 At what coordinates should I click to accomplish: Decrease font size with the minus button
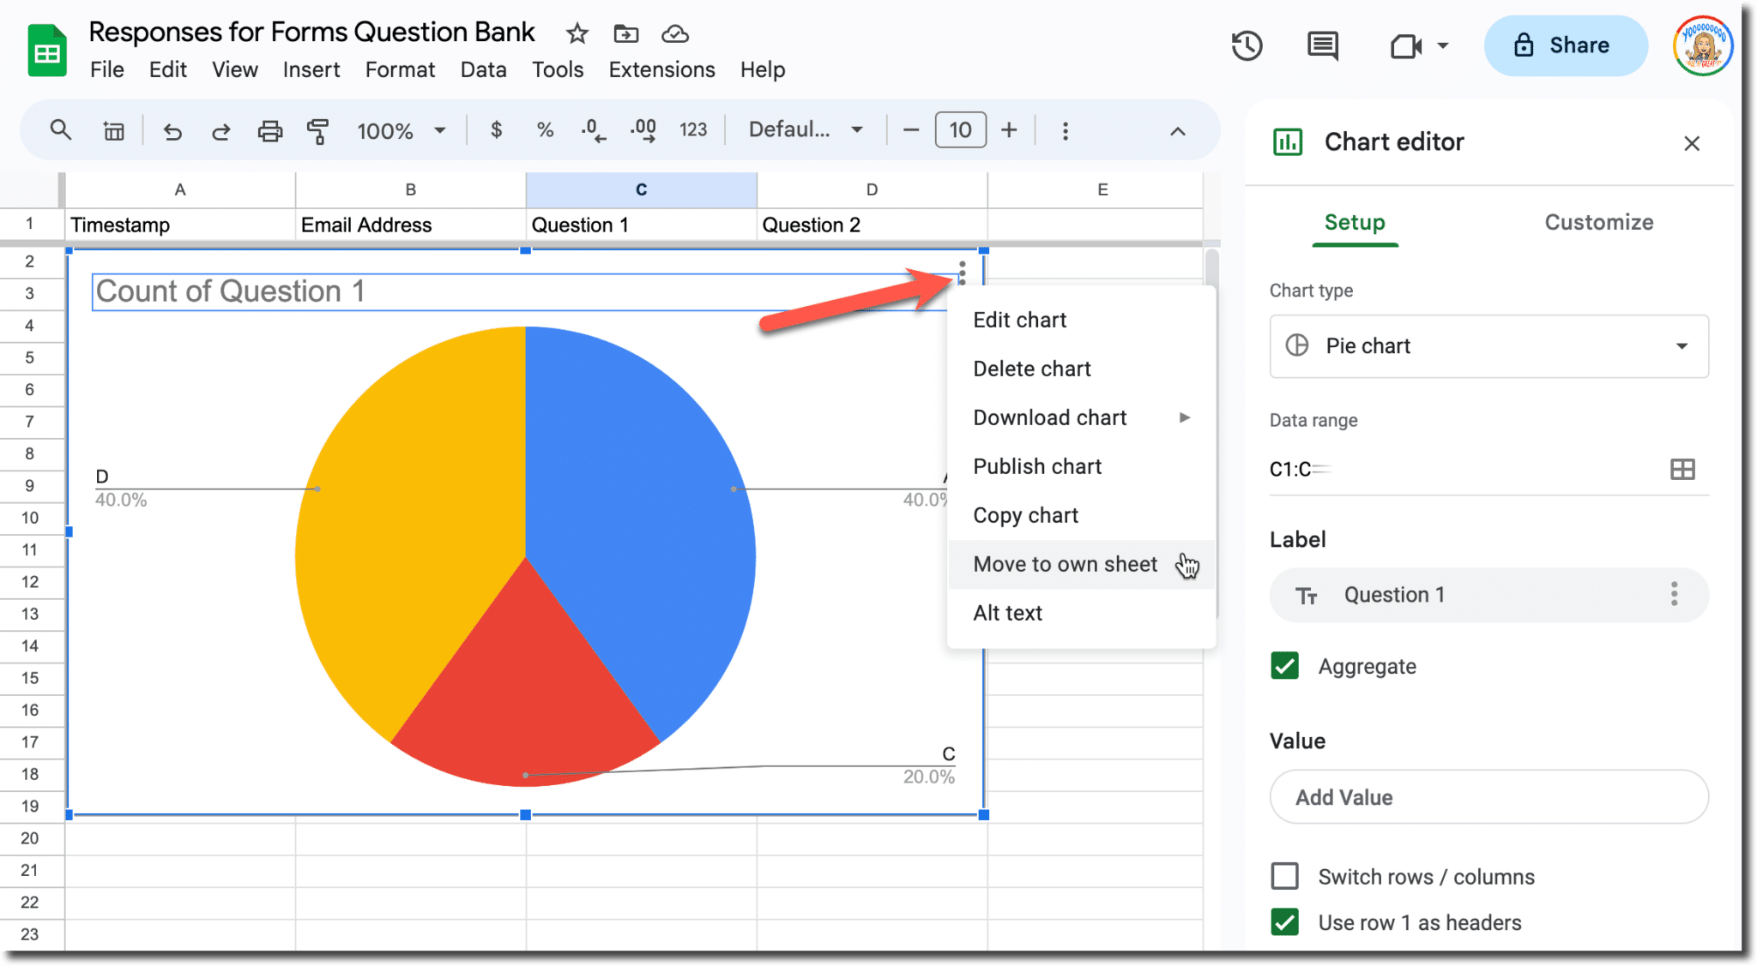[911, 130]
